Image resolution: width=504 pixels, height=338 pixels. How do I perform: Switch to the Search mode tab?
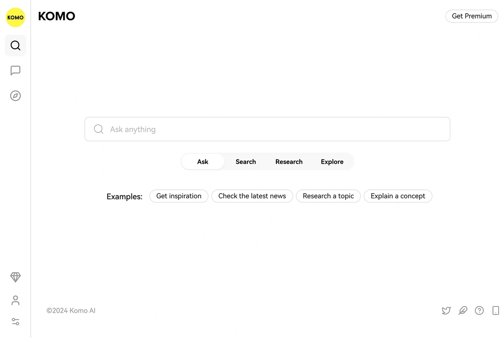[246, 162]
